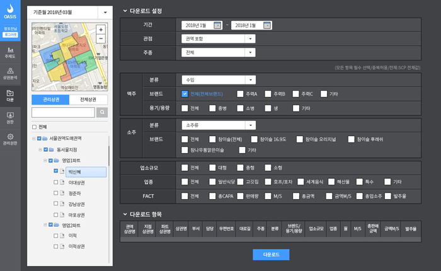
Task: Open the 상권분석 sidebar icon
Action: pyautogui.click(x=10, y=73)
